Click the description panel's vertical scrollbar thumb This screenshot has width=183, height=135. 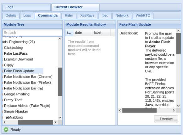[x=179, y=43]
